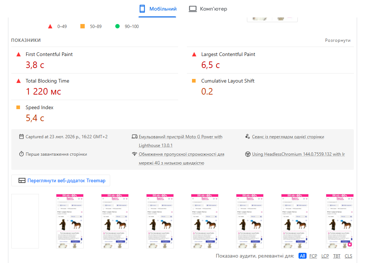This screenshot has width=372, height=263.
Task: Expand metrics with Розгорнути
Action: click(x=337, y=40)
